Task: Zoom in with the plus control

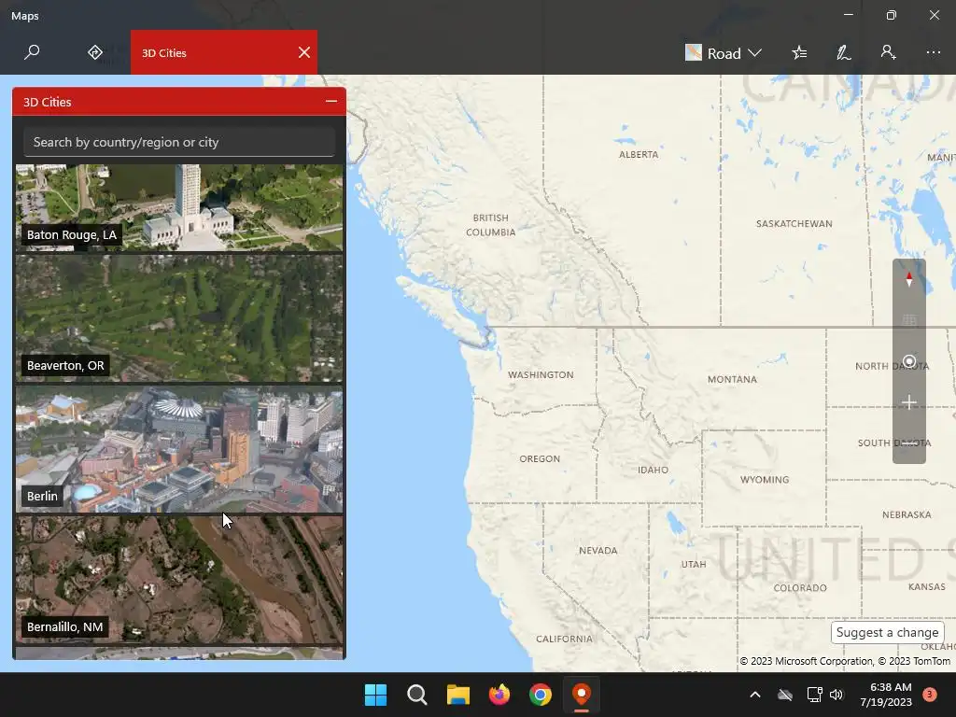Action: tap(909, 402)
